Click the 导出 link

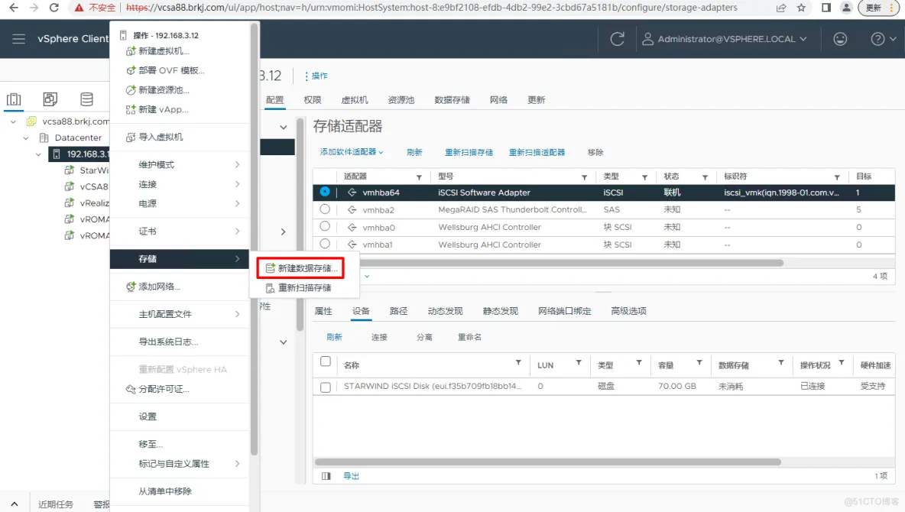(x=352, y=475)
